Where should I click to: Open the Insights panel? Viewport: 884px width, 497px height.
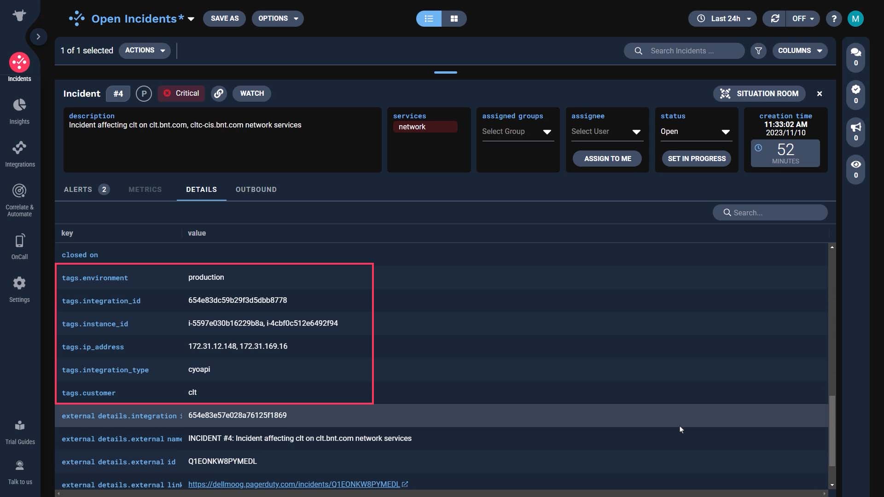coord(19,112)
